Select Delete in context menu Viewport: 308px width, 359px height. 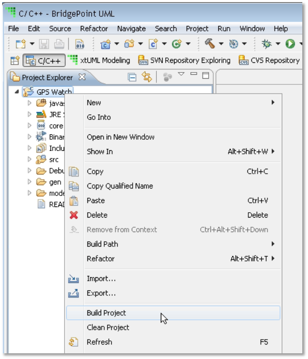pos(173,215)
